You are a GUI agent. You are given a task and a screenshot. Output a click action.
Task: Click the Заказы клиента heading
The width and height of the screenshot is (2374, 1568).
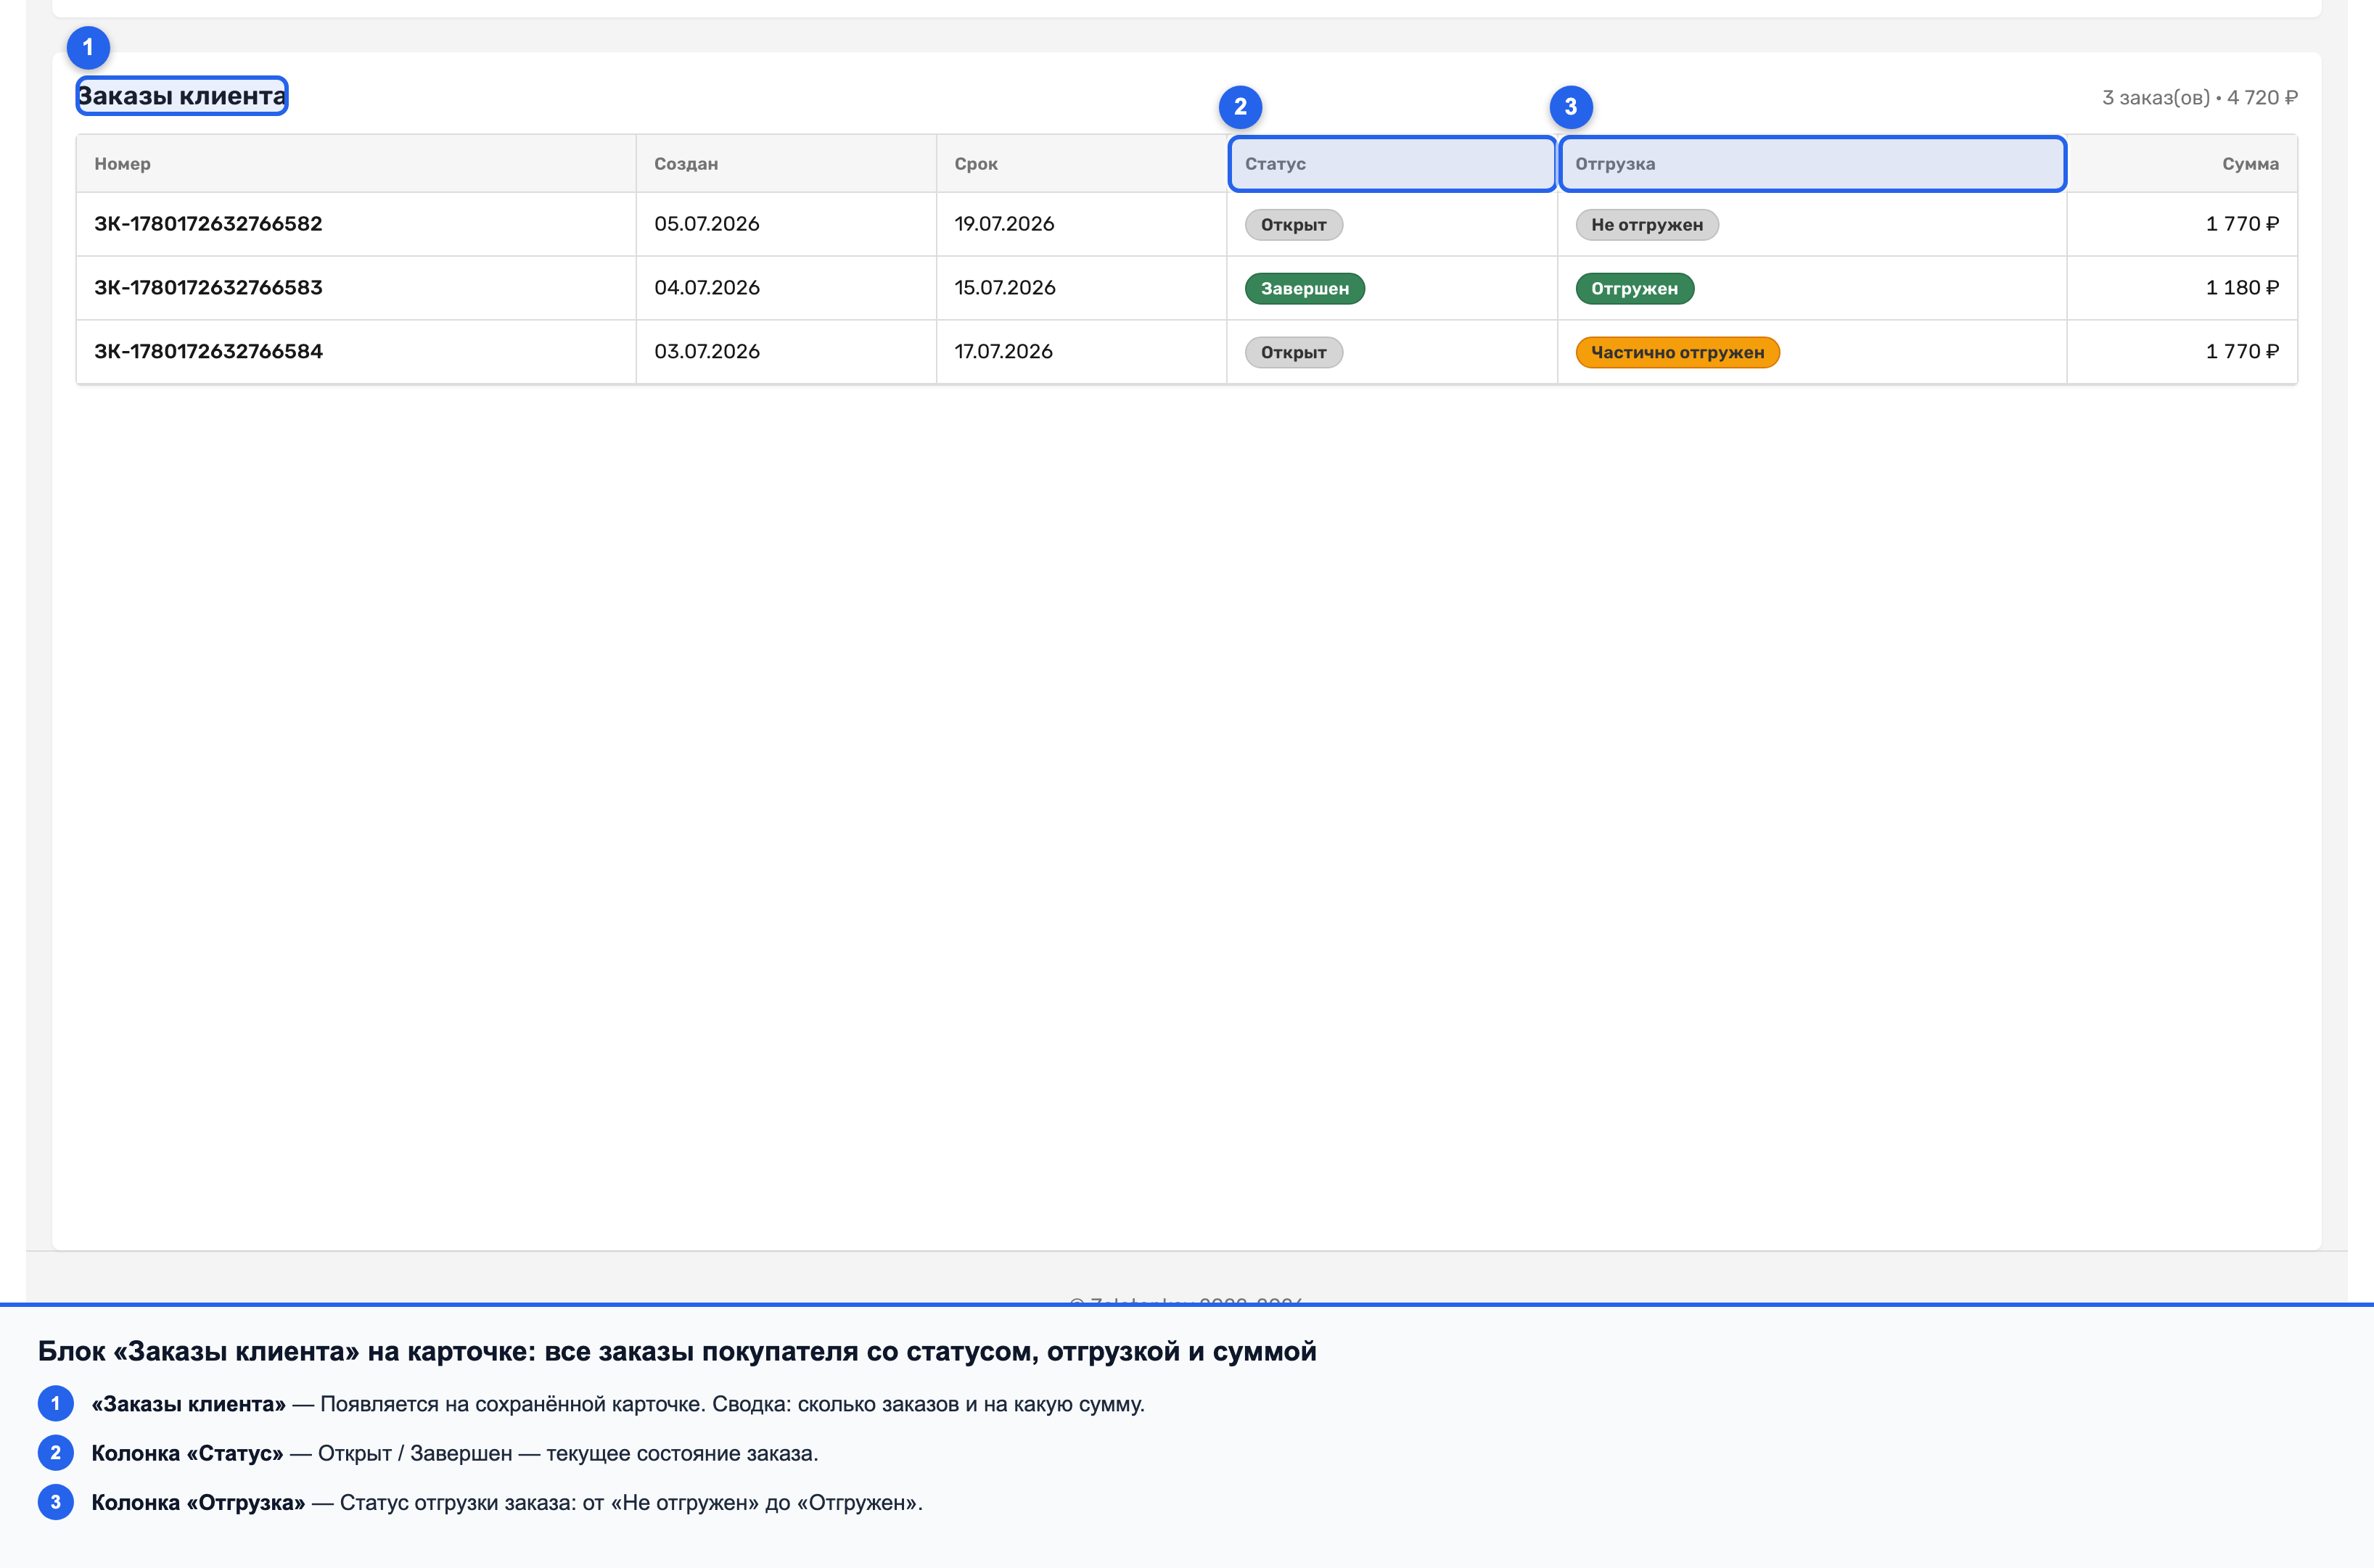[x=182, y=96]
